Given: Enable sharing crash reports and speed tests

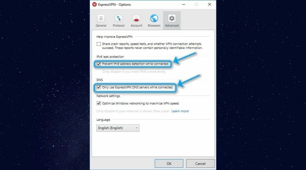Looking at the screenshot, I should pyautogui.click(x=99, y=44).
